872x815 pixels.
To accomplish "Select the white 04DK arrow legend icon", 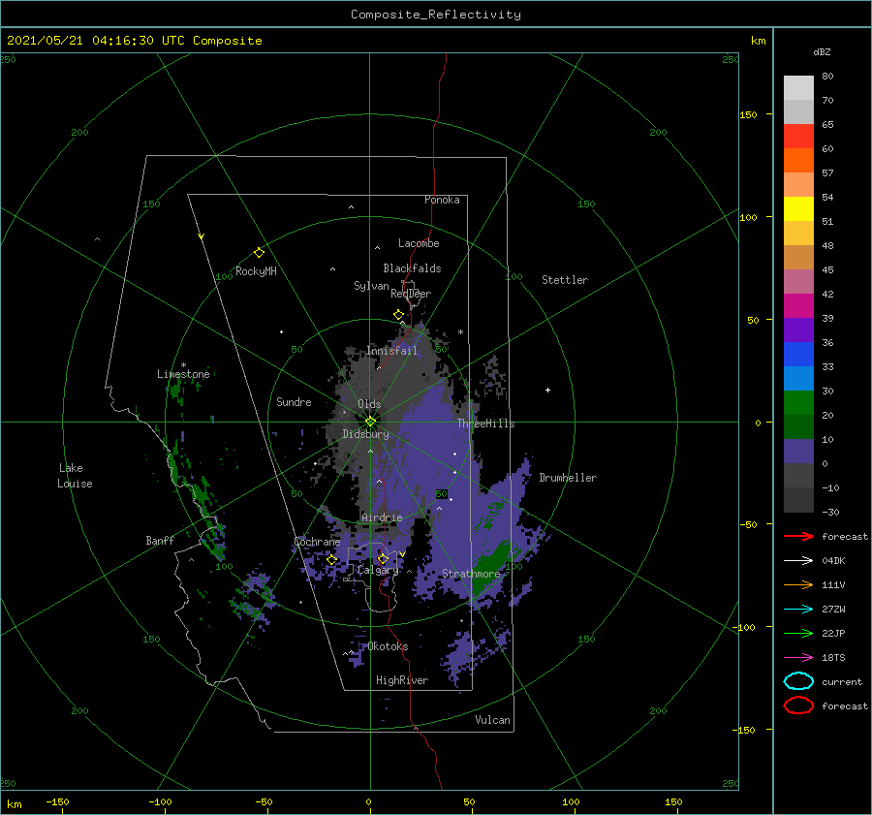I will 798,561.
